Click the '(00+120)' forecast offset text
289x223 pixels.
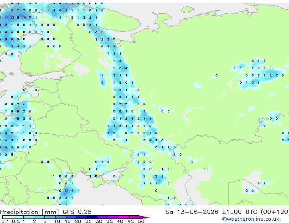[275, 212]
